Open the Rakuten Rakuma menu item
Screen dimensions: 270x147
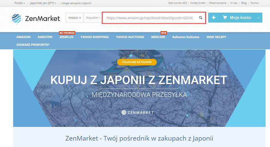pyautogui.click(x=186, y=37)
